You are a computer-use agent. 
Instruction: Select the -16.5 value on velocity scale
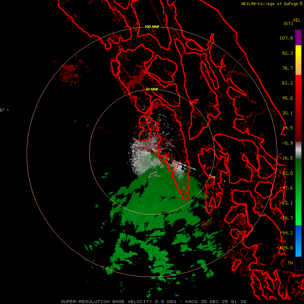point(286,158)
